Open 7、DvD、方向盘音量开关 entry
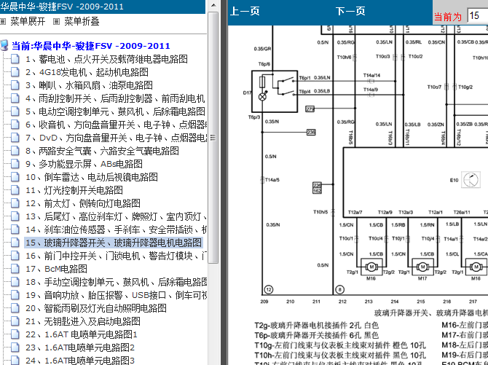 click(x=116, y=138)
